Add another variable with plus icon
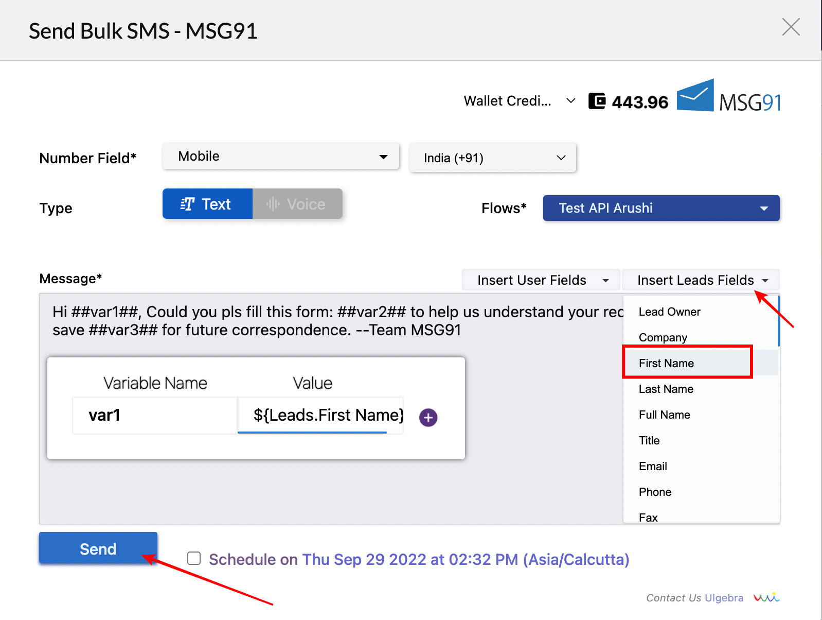This screenshot has width=822, height=620. coord(428,417)
